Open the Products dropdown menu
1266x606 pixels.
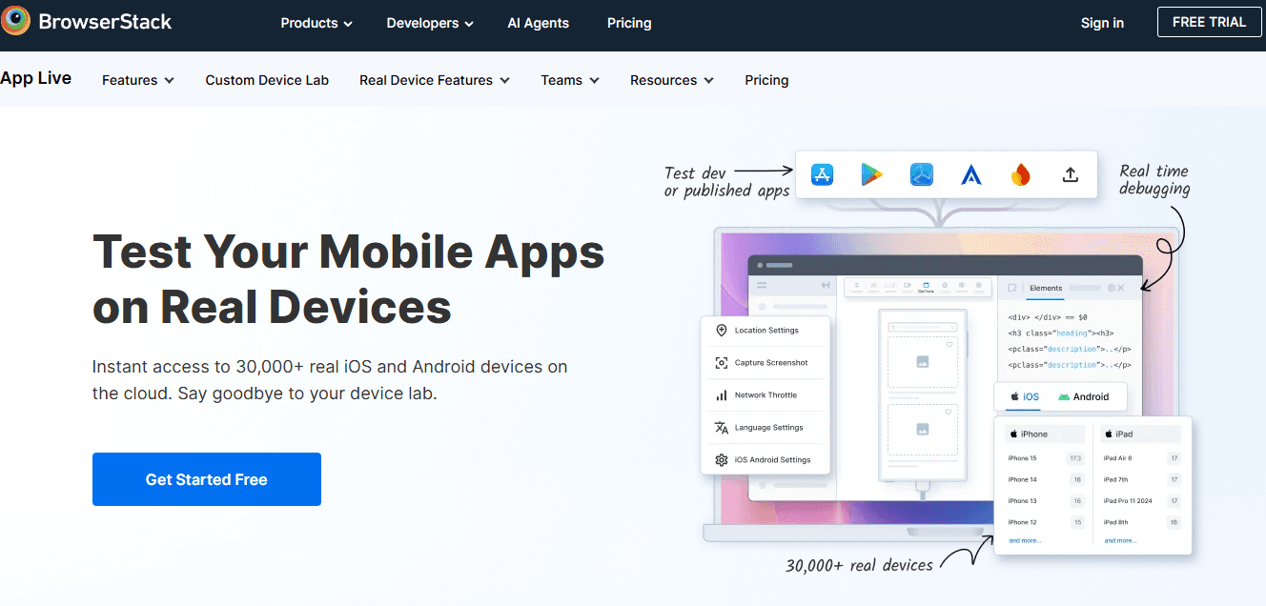316,23
